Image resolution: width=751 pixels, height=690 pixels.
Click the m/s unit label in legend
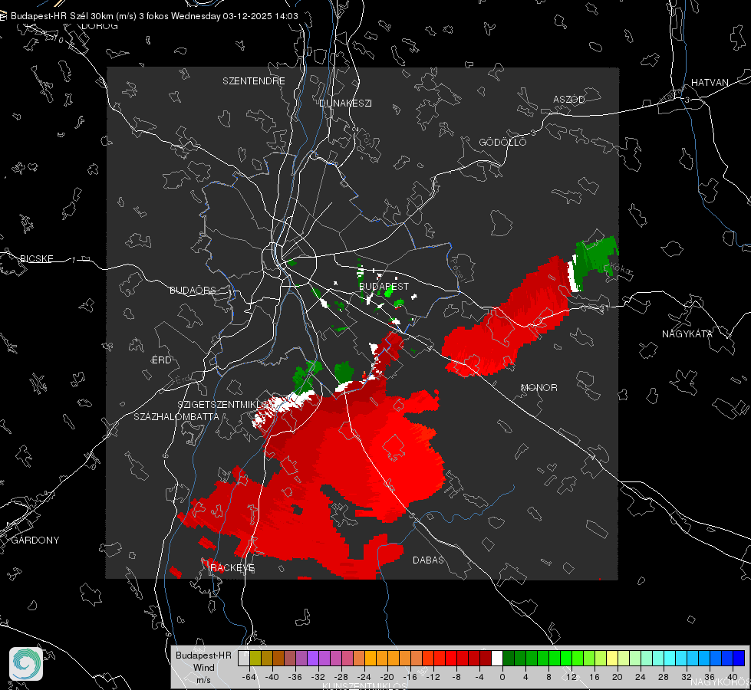(203, 680)
